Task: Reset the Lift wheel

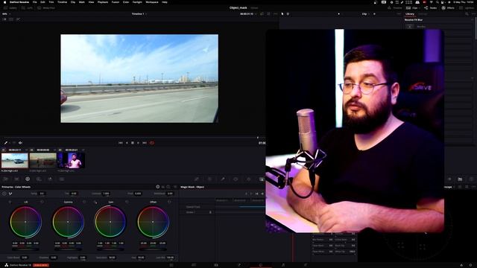Action: click(x=42, y=202)
